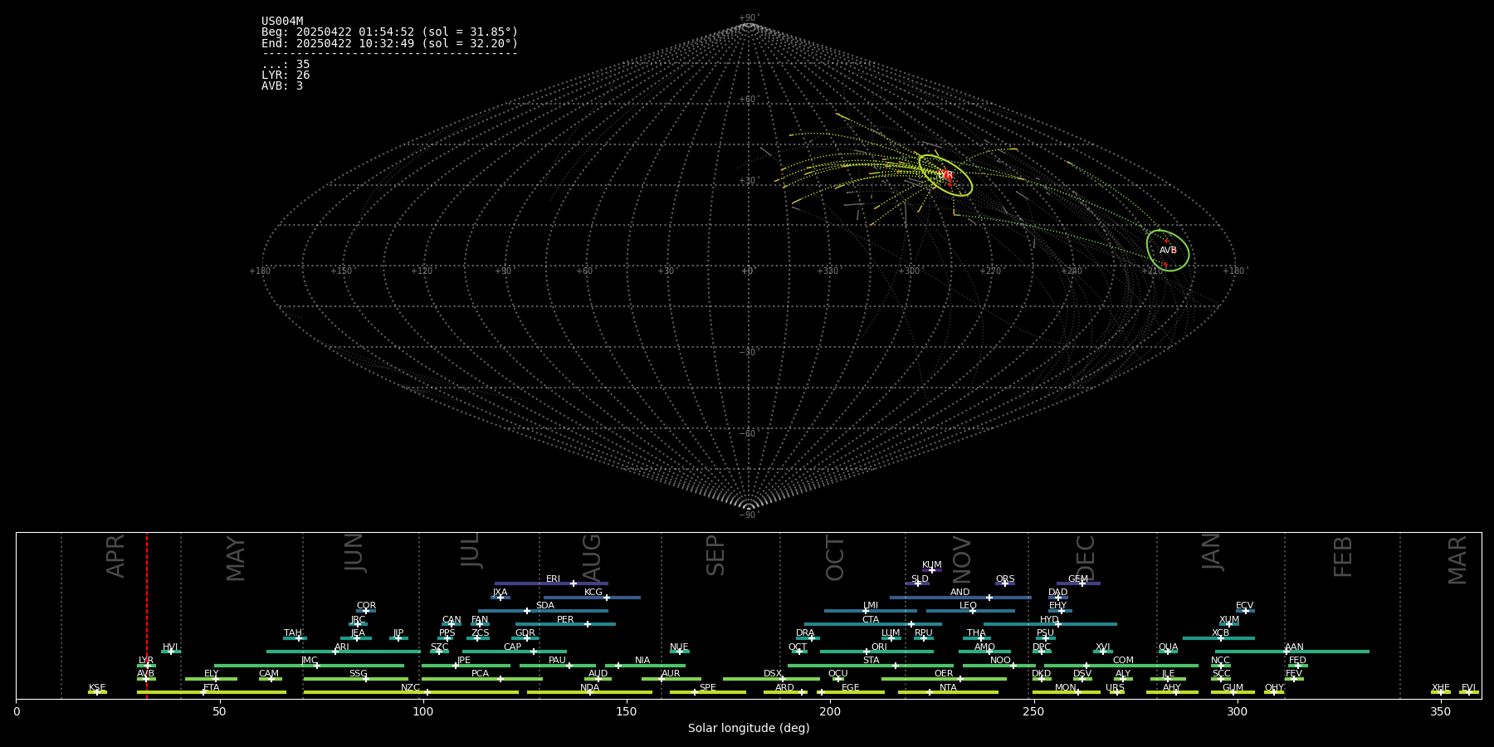Select the XCB shower bar
The image size is (1494, 747).
(x=1218, y=638)
